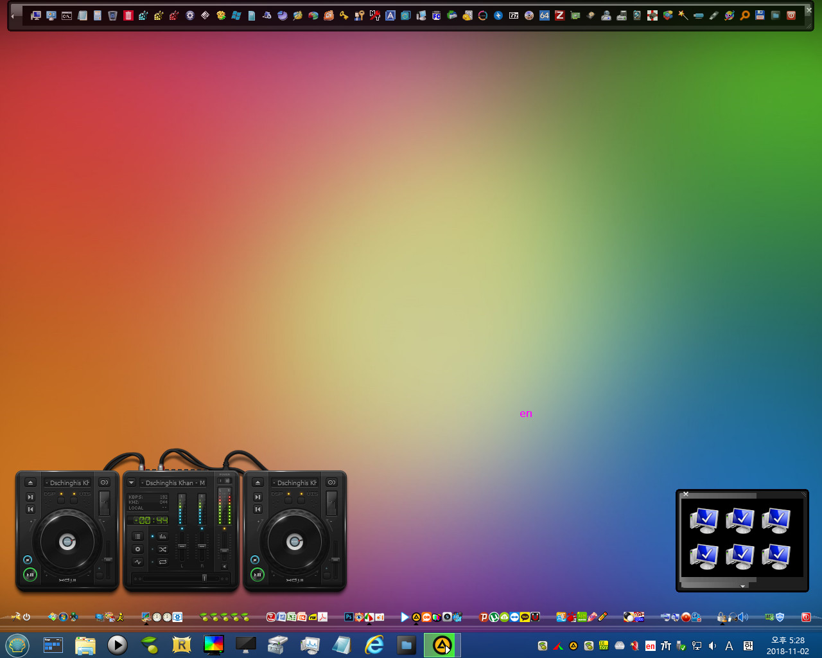Click play/pause on the right deck

[x=257, y=574]
